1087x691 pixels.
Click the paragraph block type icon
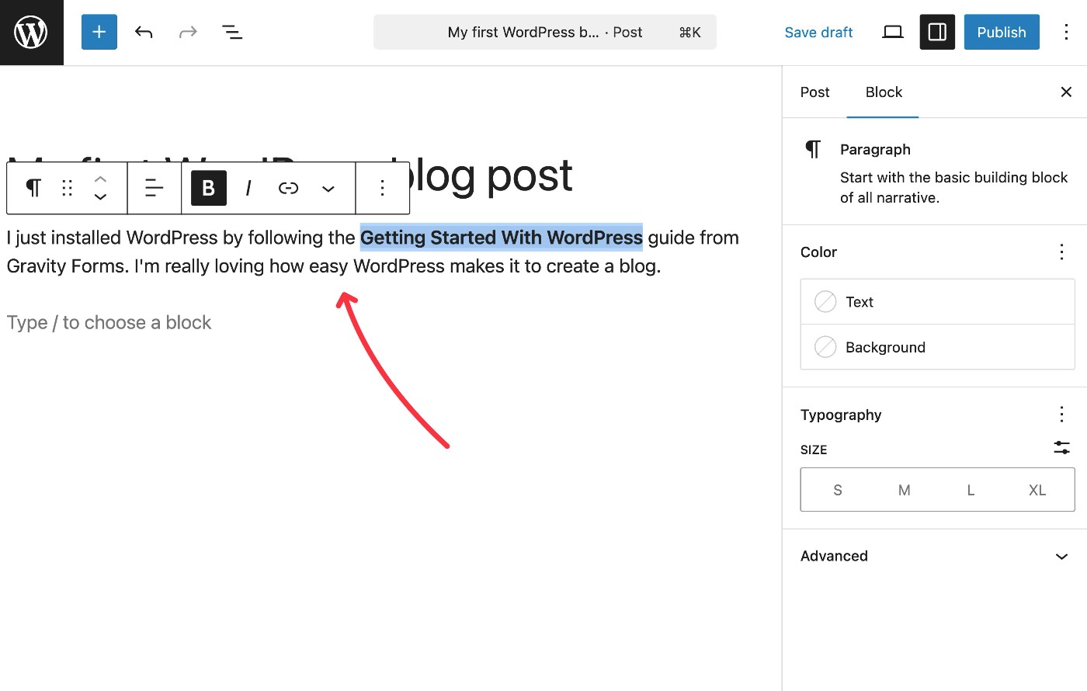click(x=31, y=188)
